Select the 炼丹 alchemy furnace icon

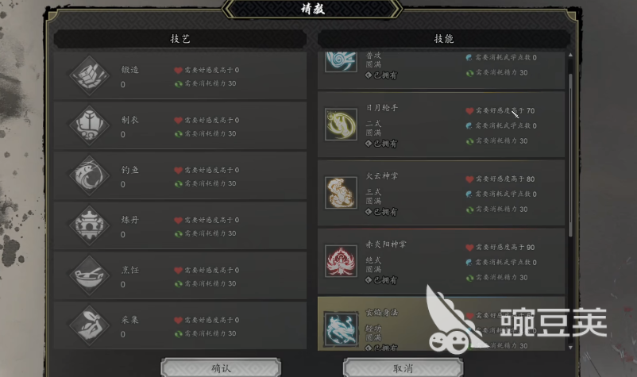coord(90,225)
